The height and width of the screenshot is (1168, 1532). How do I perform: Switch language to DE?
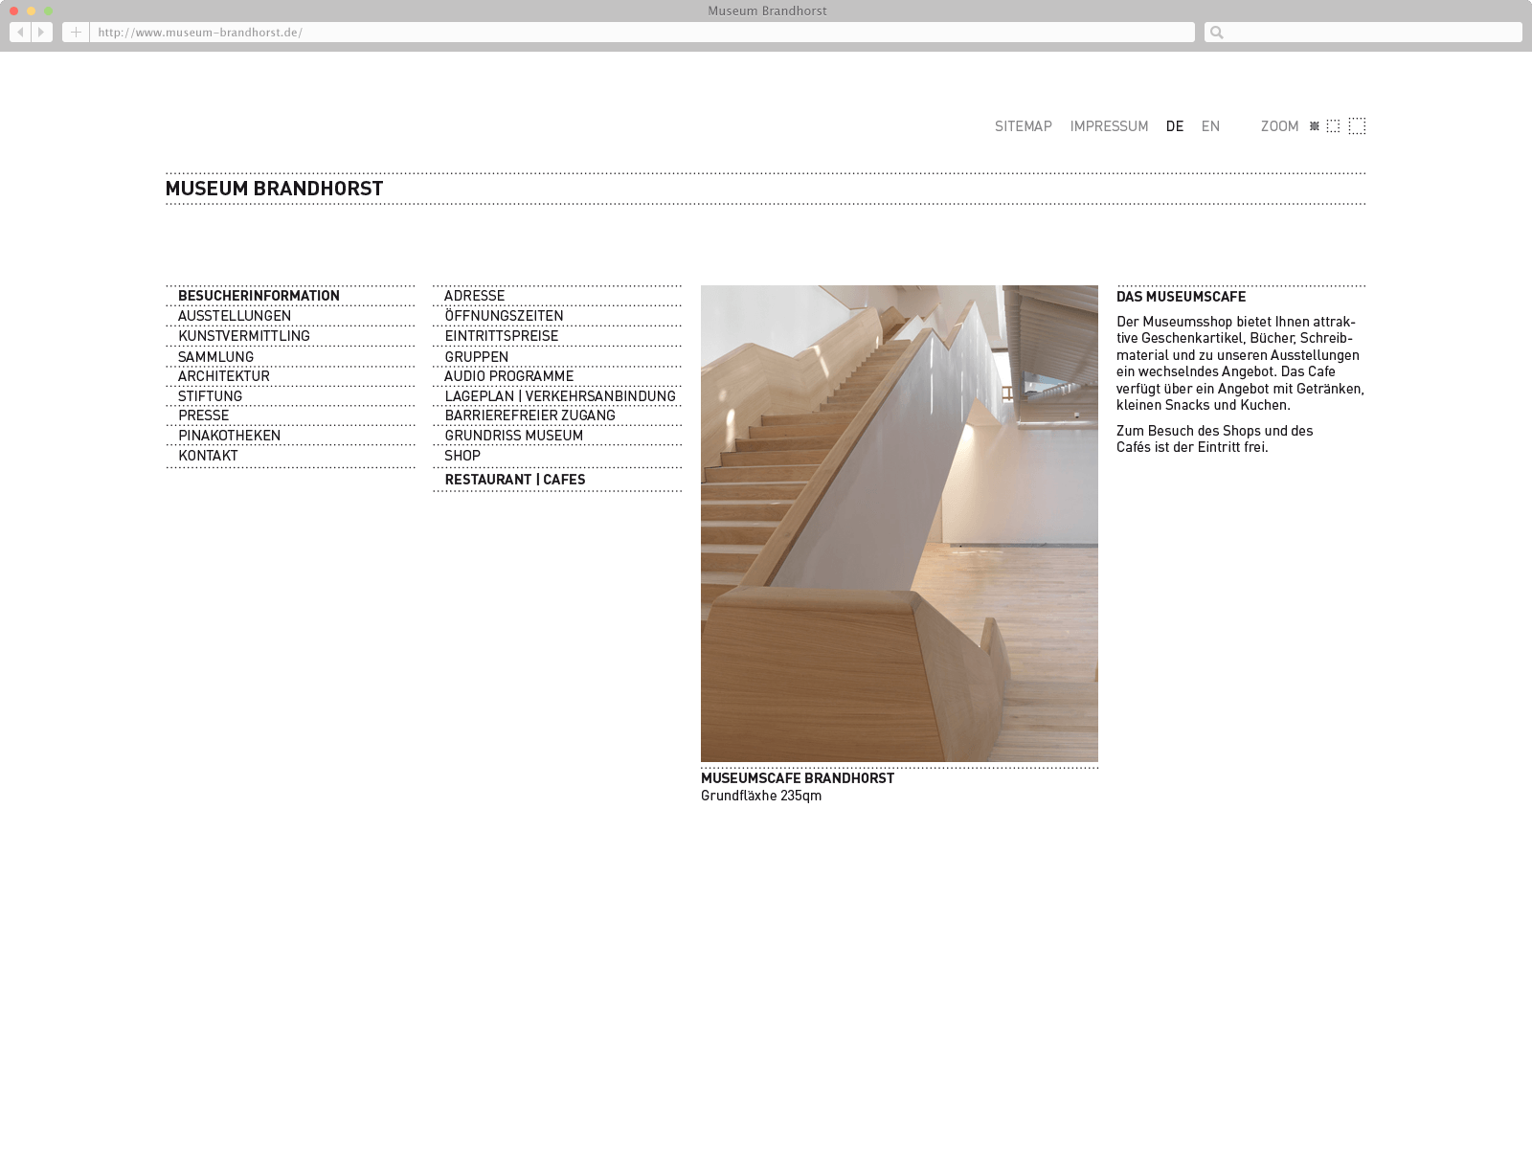(1175, 126)
